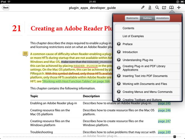Viewport: 185px width, 139px height.
Task: Tap the chapter heading 'Creating an Adobe Reader'
Action: (x=71, y=28)
